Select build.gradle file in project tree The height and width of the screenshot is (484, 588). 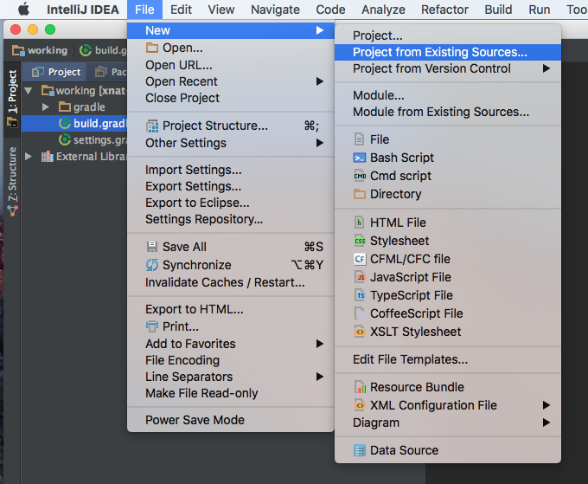click(x=97, y=124)
